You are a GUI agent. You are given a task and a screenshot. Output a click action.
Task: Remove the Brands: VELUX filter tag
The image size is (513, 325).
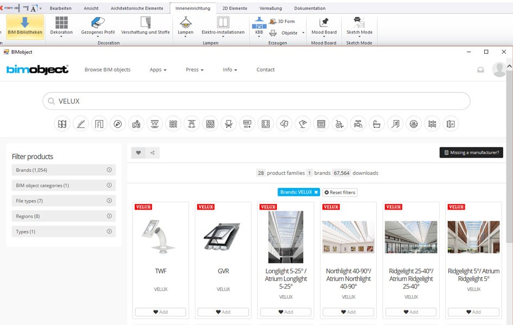[x=316, y=192]
